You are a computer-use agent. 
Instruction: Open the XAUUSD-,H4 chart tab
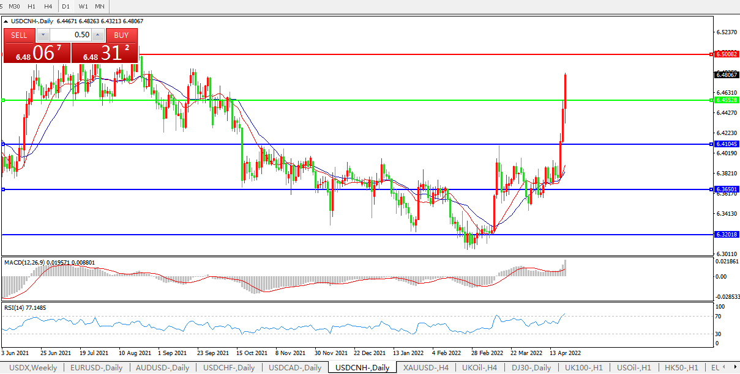(427, 367)
